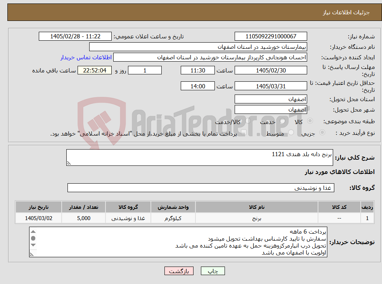Click the response deadline time 11:30

tap(197, 71)
